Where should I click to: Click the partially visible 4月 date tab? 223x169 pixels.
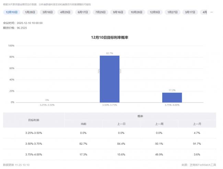204,12
